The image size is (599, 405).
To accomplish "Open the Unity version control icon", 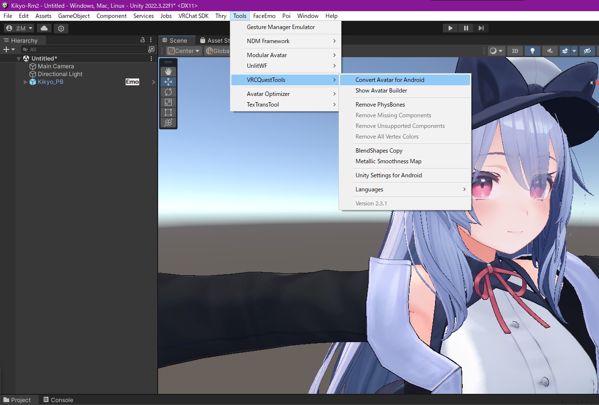I will (x=61, y=28).
